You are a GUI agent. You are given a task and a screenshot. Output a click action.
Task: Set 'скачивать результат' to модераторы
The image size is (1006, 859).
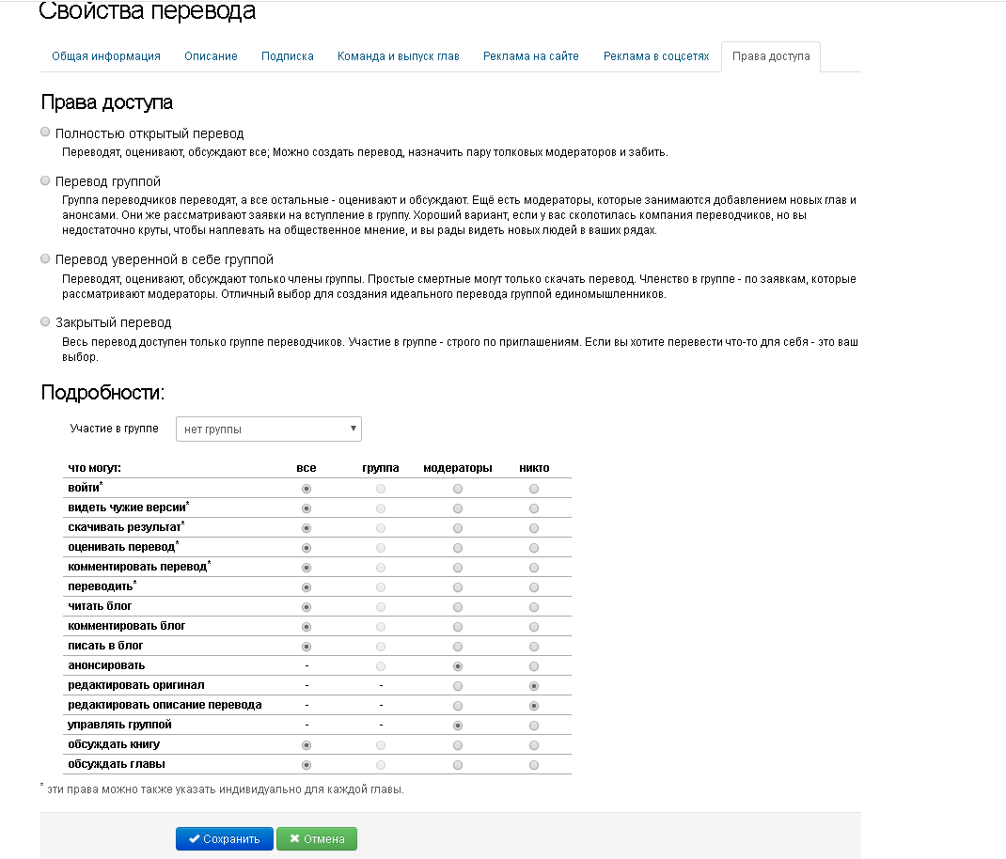coord(458,528)
